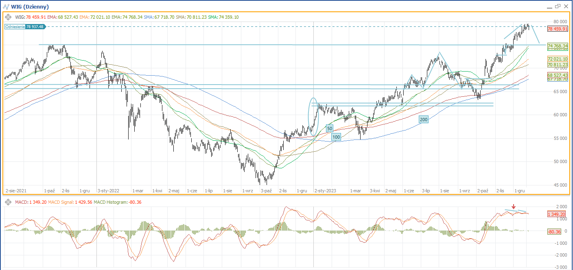Click the "100" moving average label
The height and width of the screenshot is (270, 573).
click(x=336, y=137)
